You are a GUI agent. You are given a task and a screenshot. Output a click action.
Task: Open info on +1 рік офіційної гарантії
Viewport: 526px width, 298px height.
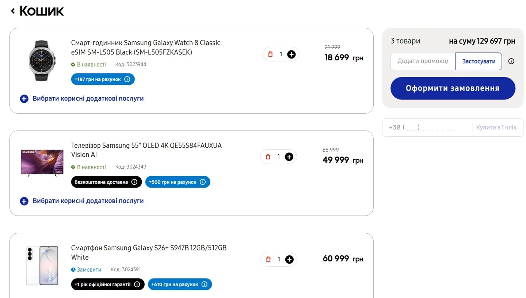(x=137, y=284)
